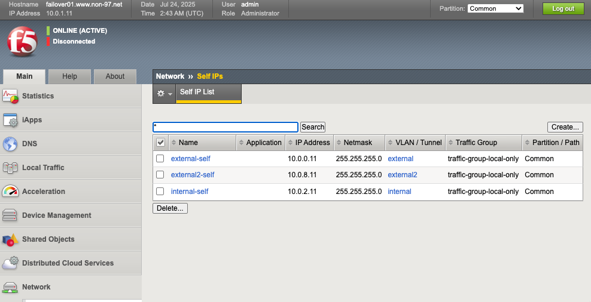591x302 pixels.
Task: Open the external2 VLAN link
Action: 403,175
